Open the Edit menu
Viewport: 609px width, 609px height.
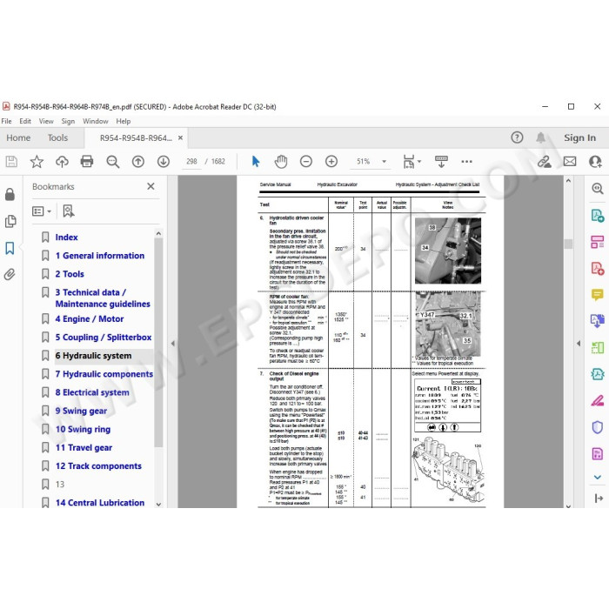25,121
